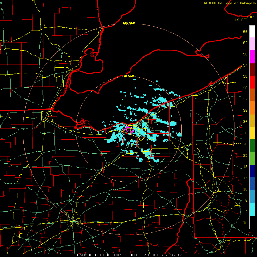Click the orange swatch beside 38
This screenshot has width=257, height=257.
(252, 108)
